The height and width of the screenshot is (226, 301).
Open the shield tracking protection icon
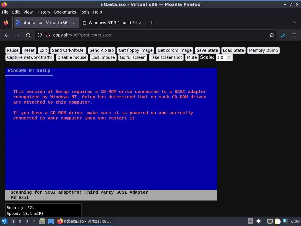pos(40,35)
